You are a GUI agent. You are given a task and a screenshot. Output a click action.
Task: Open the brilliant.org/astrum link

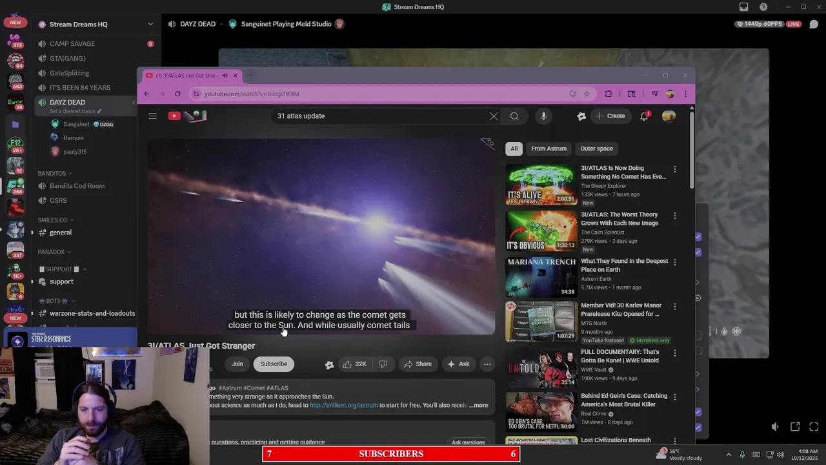(x=343, y=406)
